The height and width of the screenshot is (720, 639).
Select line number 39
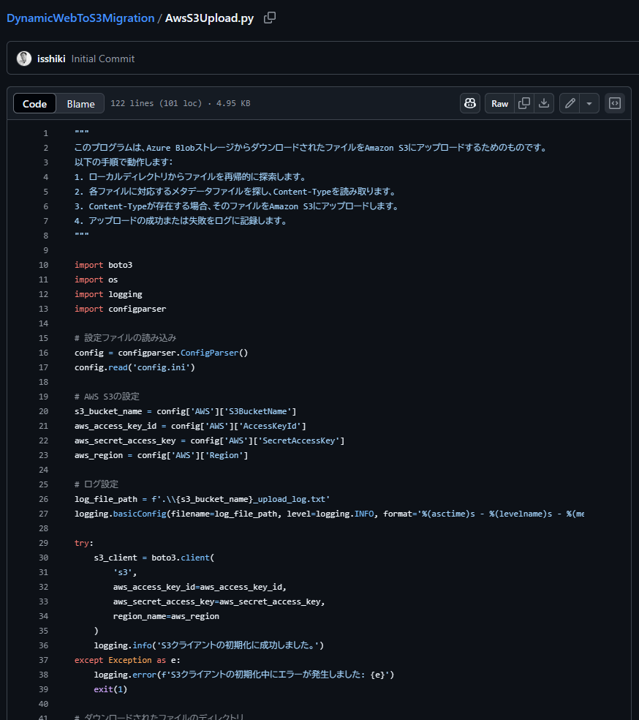click(42, 689)
